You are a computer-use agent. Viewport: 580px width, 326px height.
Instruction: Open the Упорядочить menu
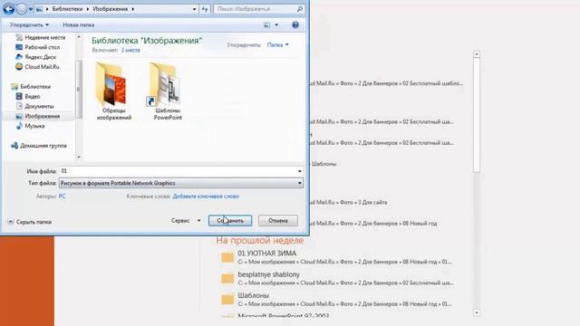pyautogui.click(x=29, y=24)
